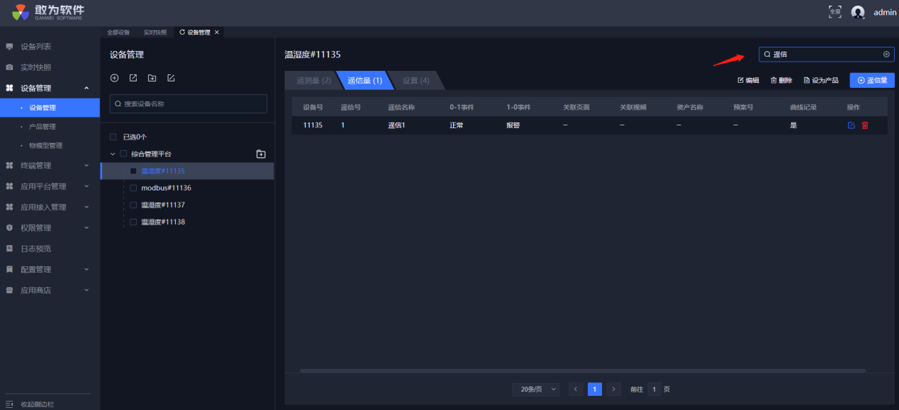Click the export devices icon
Viewport: 899px width, 410px height.
click(x=133, y=78)
